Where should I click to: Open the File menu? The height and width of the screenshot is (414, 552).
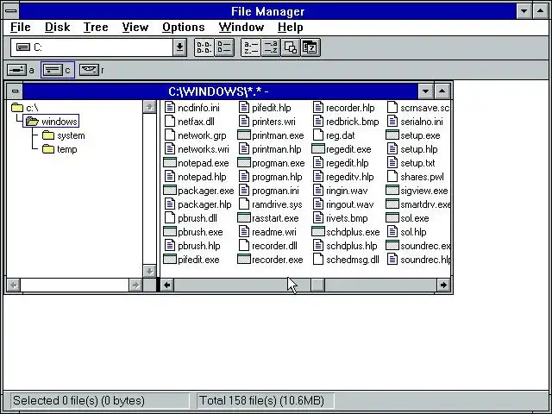[x=21, y=27]
